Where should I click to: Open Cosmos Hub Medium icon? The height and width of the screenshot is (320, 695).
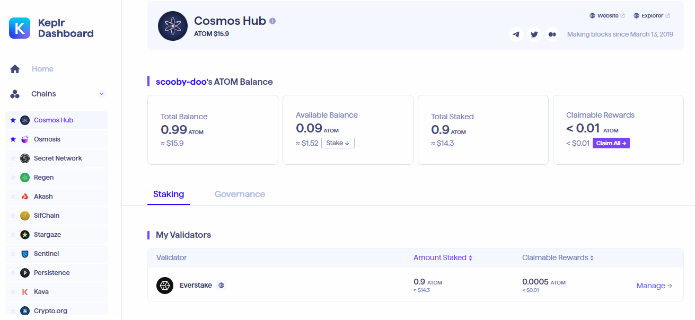tap(552, 34)
